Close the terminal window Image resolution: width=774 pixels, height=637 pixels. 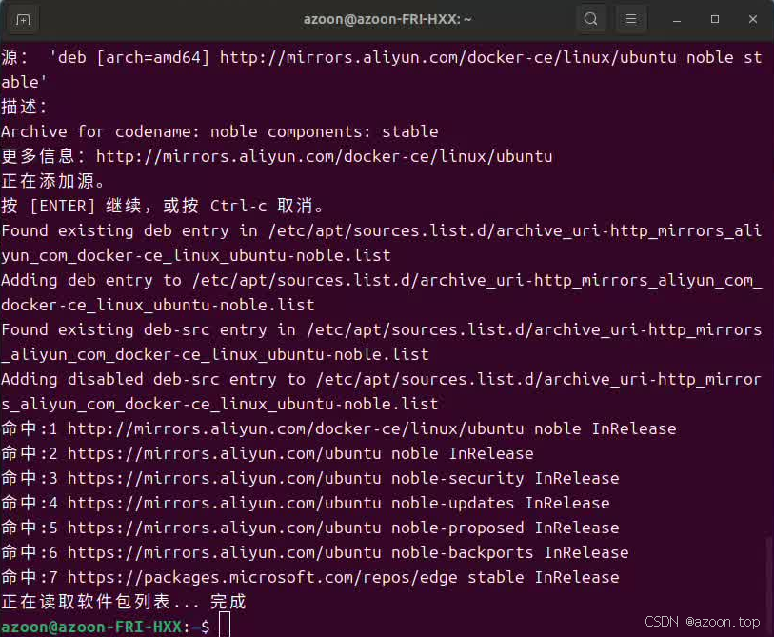pyautogui.click(x=753, y=19)
